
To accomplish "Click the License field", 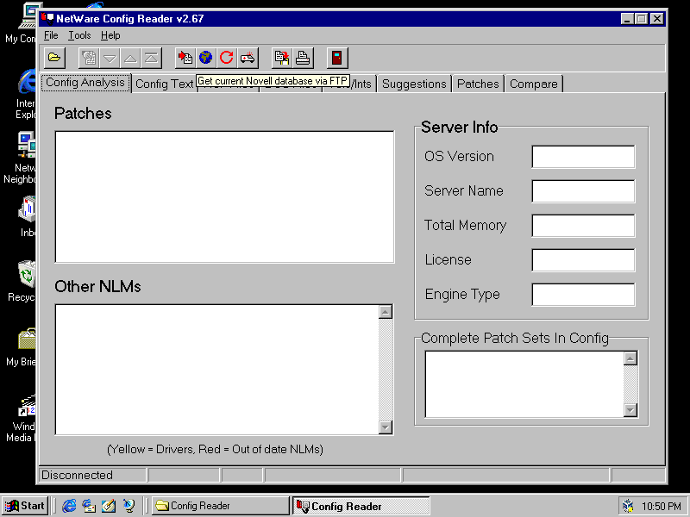I will [583, 260].
